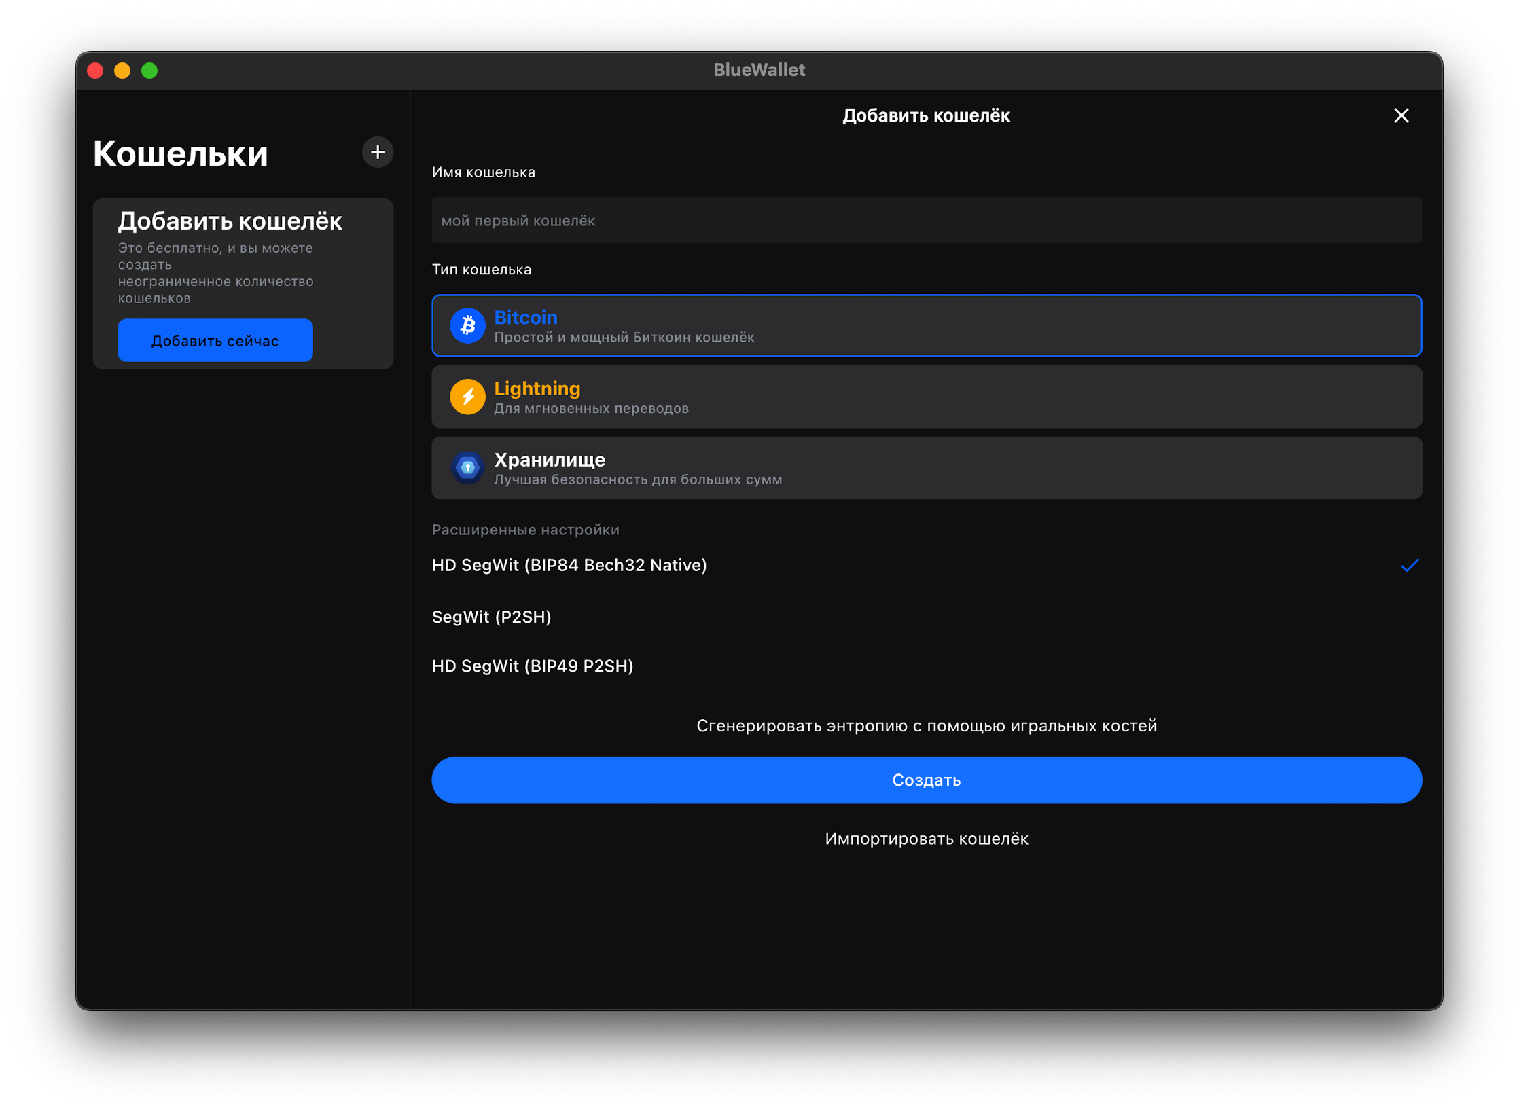Open Импортировать кошелёк
The height and width of the screenshot is (1111, 1519).
click(927, 839)
